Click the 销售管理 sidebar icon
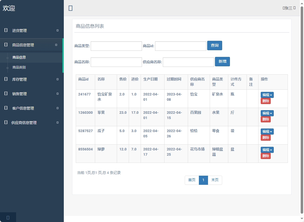The image size is (304, 222). [5, 94]
